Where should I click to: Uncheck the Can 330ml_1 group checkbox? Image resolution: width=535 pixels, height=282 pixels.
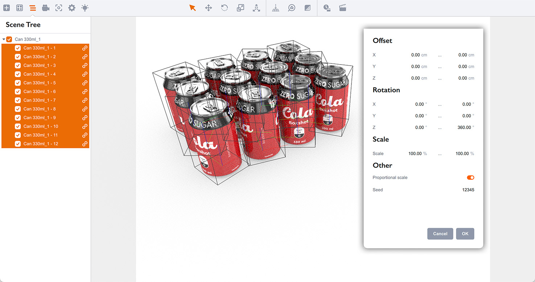pos(9,39)
